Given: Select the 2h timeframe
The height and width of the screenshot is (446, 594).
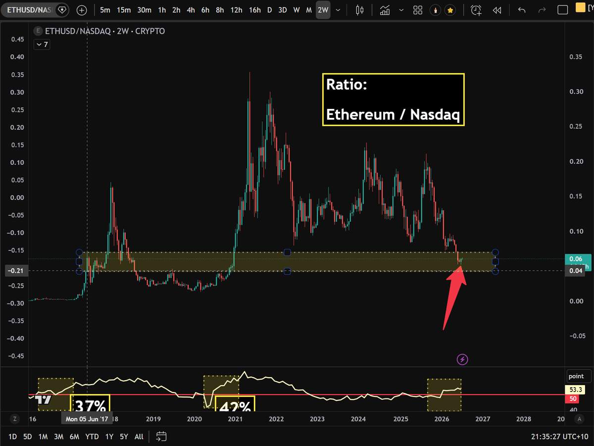Looking at the screenshot, I should [176, 10].
